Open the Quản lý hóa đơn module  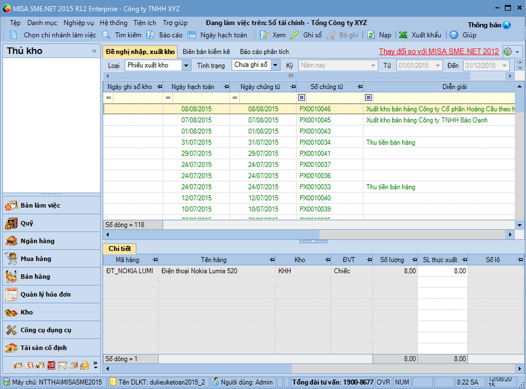coord(51,294)
